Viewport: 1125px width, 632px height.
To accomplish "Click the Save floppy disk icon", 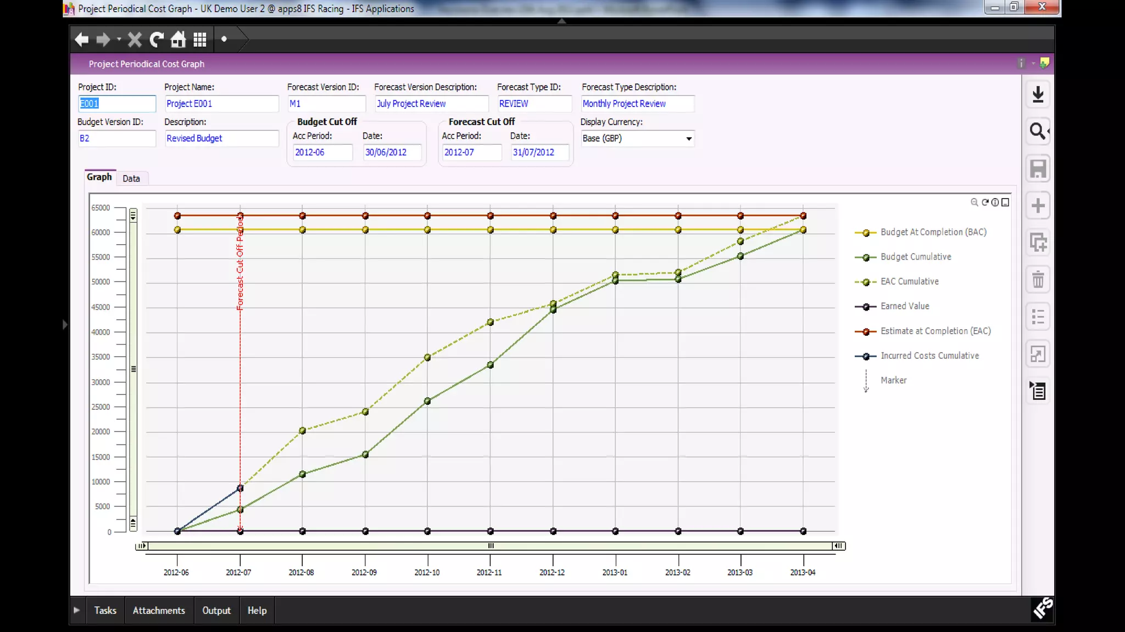I will coord(1038,168).
